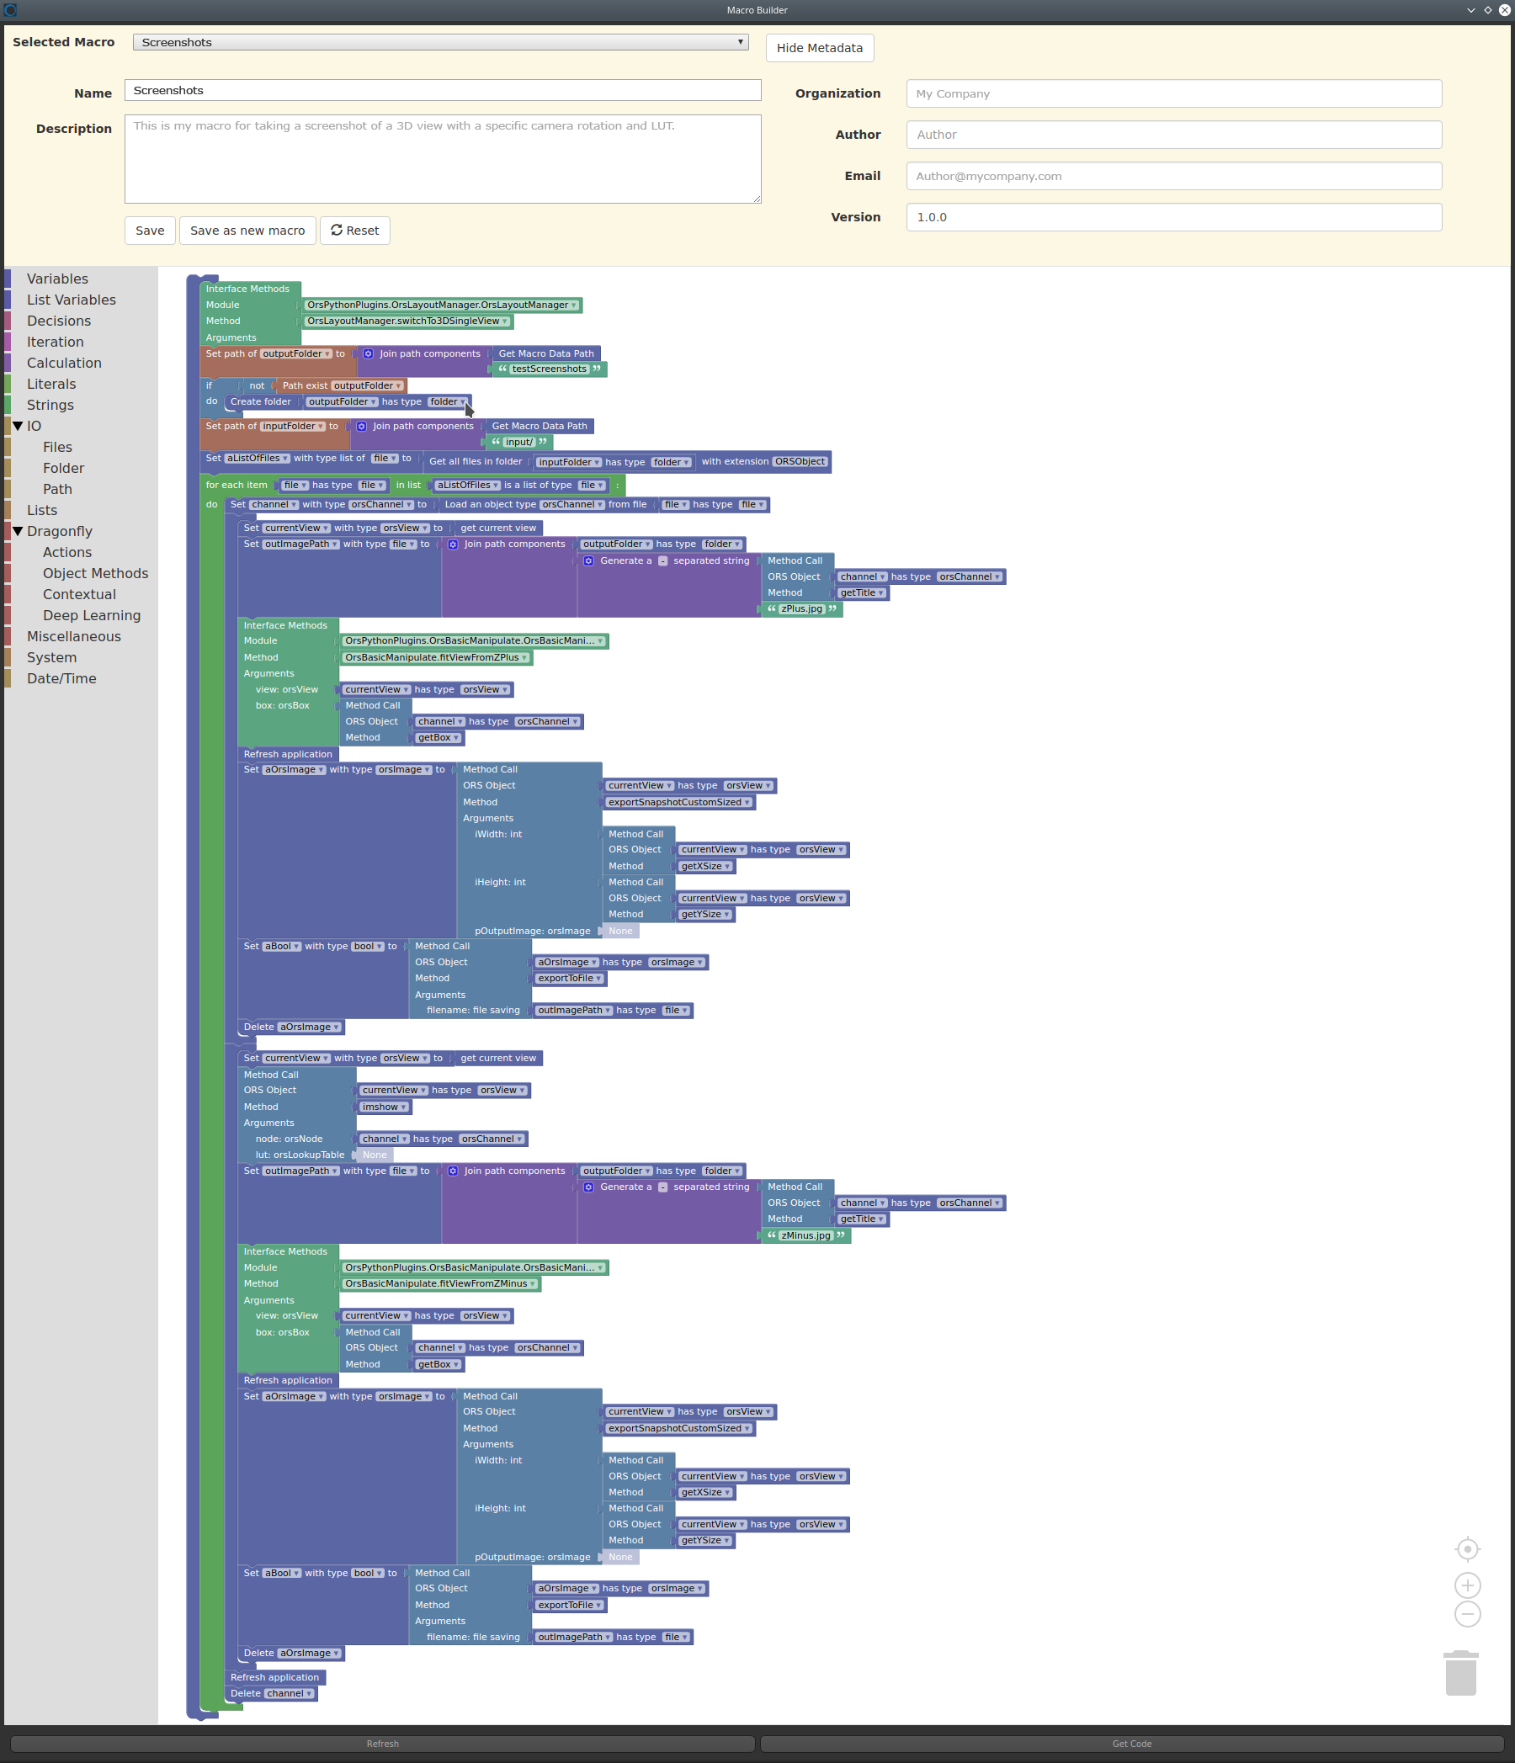Open gear on zMinus.jpg Generate string block
Viewport: 1515px width, 1763px height.
click(588, 1187)
